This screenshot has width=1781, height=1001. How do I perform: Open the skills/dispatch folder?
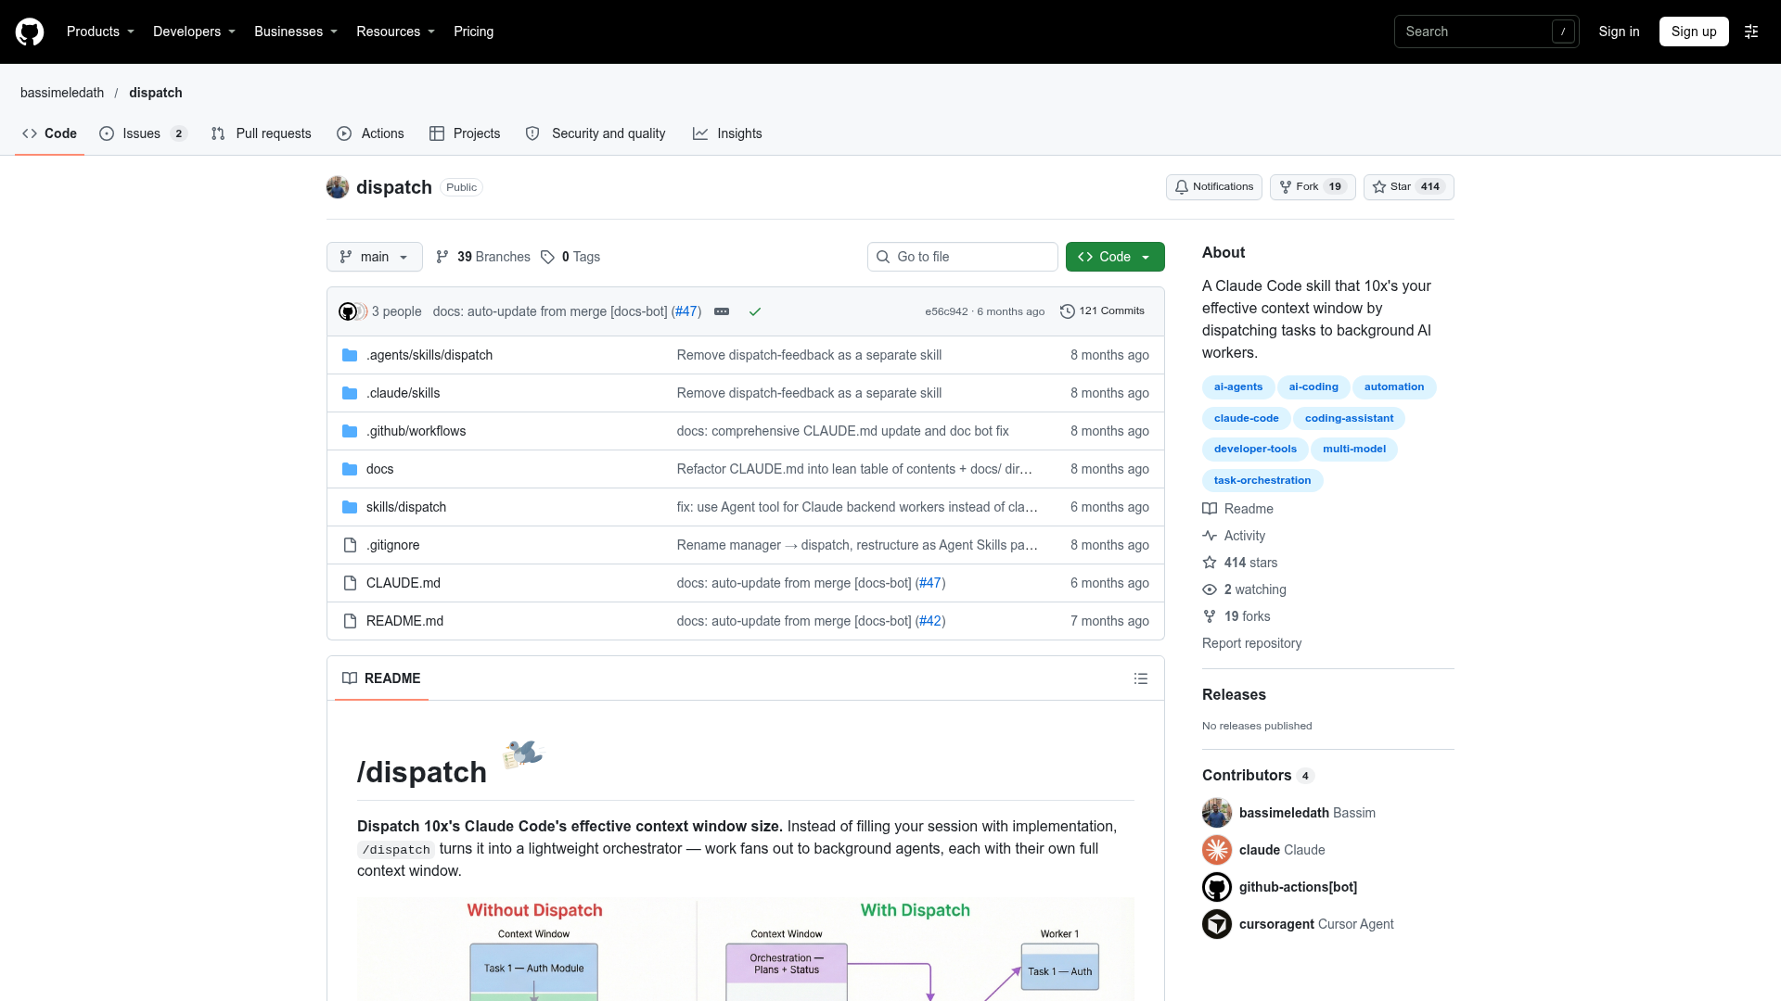tap(406, 507)
